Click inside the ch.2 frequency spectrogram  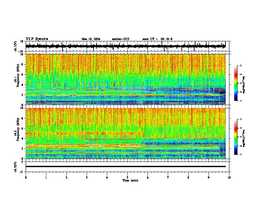pos(126,133)
